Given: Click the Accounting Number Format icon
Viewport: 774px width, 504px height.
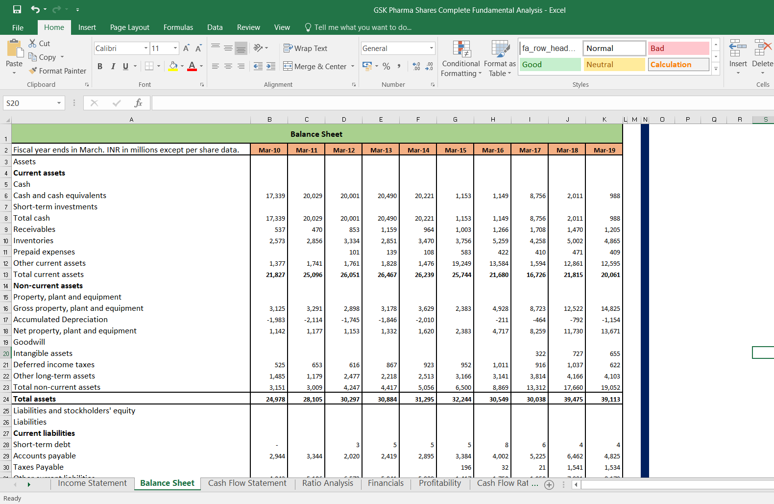Looking at the screenshot, I should coord(367,66).
